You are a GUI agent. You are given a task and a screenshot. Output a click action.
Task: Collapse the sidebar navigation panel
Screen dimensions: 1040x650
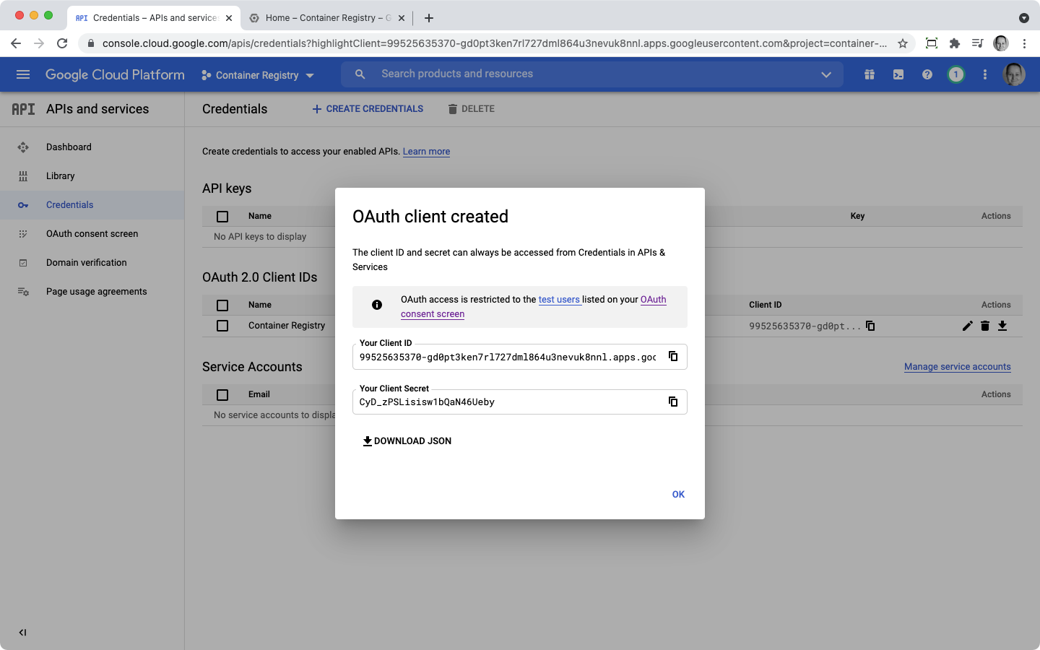point(22,633)
